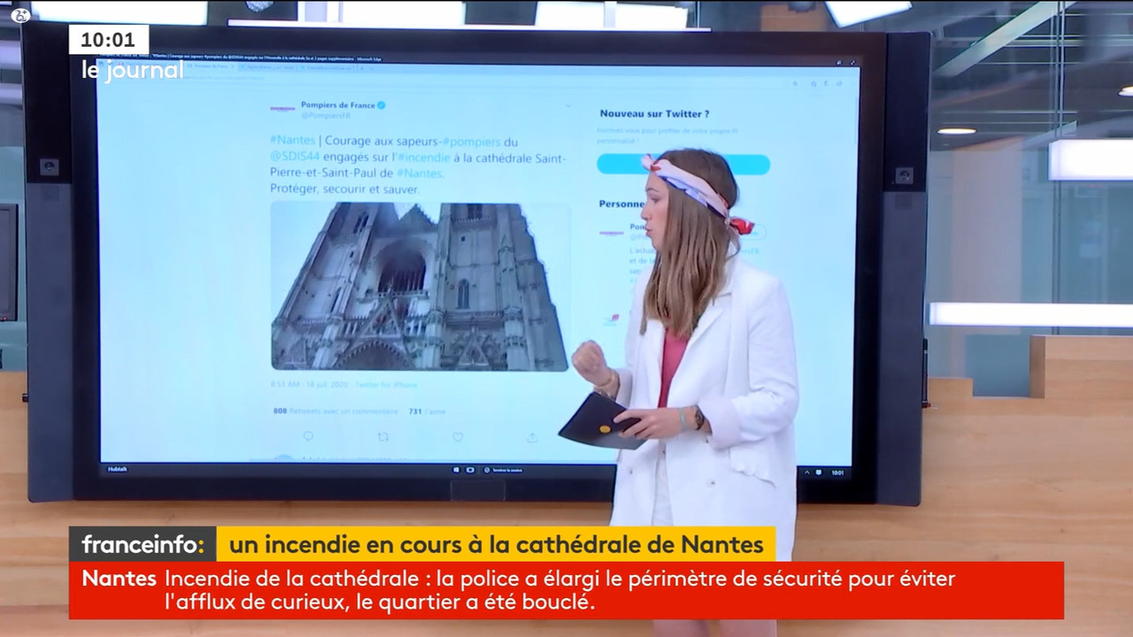Image resolution: width=1133 pixels, height=637 pixels.
Task: Follow the first #Nantes hashtag
Action: click(292, 142)
